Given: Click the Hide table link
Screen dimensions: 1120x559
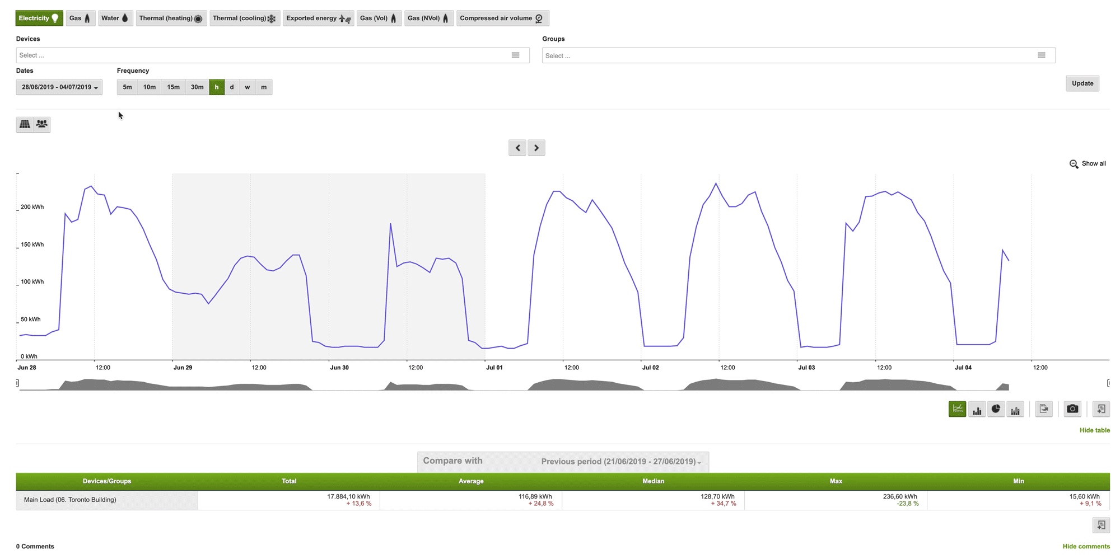Looking at the screenshot, I should [x=1095, y=430].
